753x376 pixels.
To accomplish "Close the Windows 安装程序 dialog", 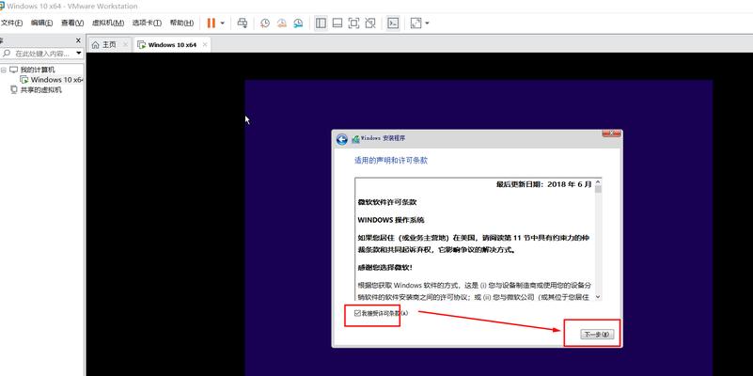I will pos(611,133).
